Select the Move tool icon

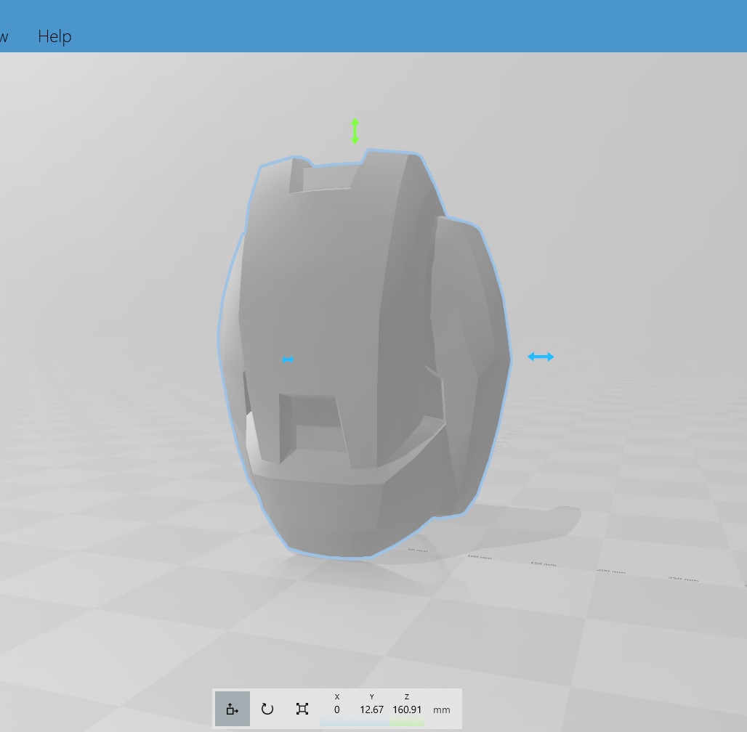click(x=233, y=709)
